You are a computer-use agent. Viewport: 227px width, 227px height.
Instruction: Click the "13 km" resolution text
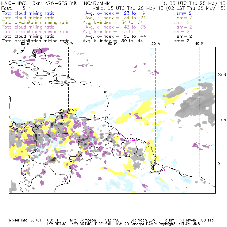coord(169,220)
